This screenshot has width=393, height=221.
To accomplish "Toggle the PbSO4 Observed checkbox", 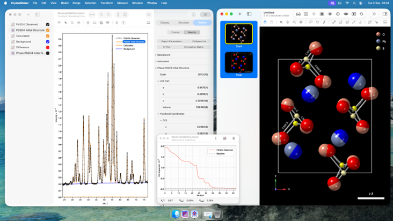I will tap(48, 25).
